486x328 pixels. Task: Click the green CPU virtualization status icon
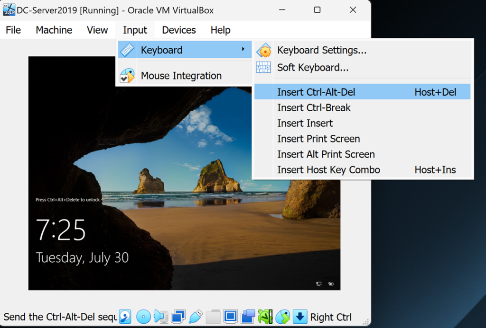(x=265, y=316)
